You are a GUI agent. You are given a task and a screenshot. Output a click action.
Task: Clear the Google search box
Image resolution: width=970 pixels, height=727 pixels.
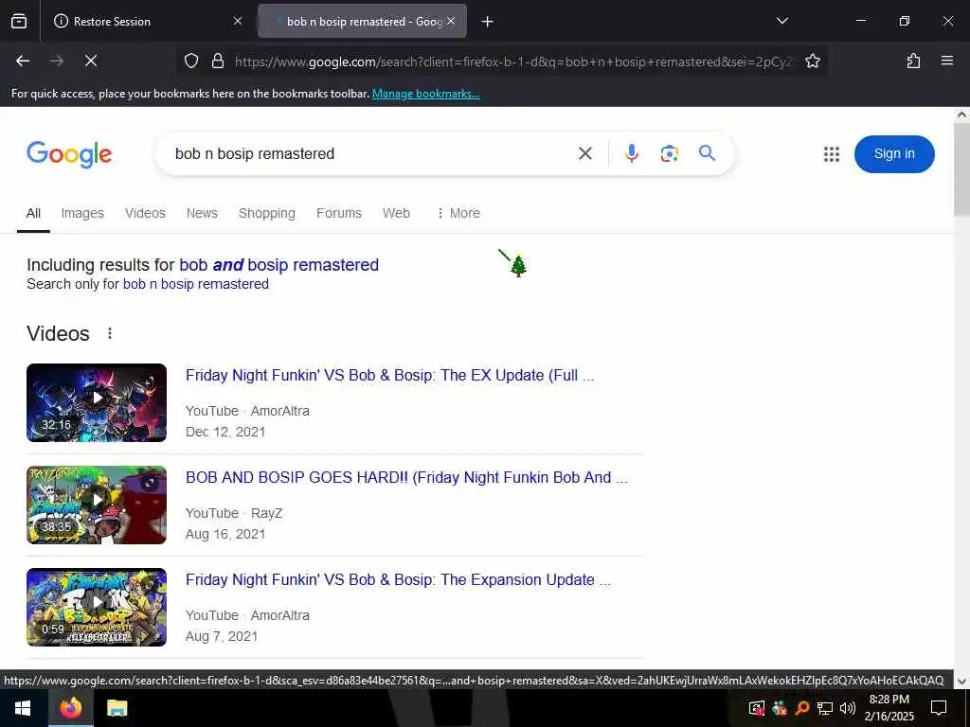tap(585, 153)
